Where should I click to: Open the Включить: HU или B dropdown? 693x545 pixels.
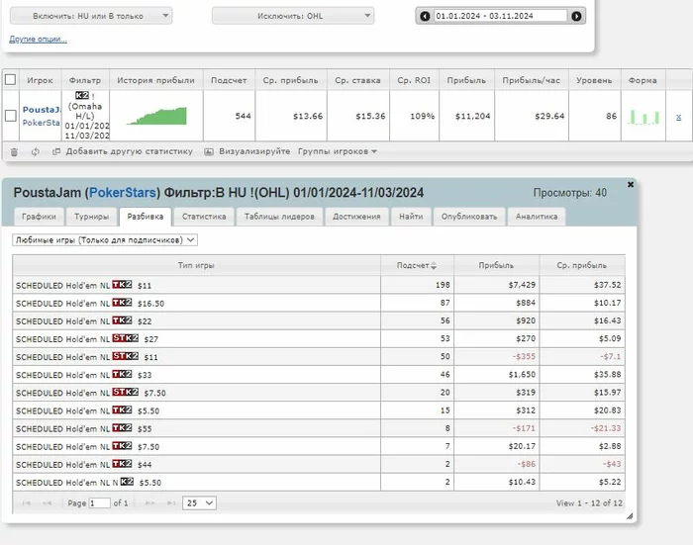pos(95,16)
